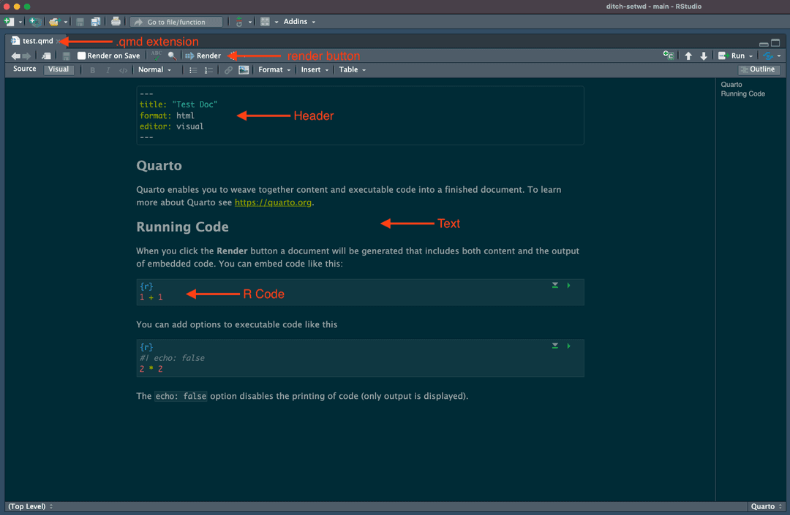Click the insert image icon

244,70
